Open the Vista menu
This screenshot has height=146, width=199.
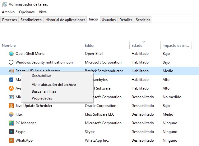click(43, 12)
